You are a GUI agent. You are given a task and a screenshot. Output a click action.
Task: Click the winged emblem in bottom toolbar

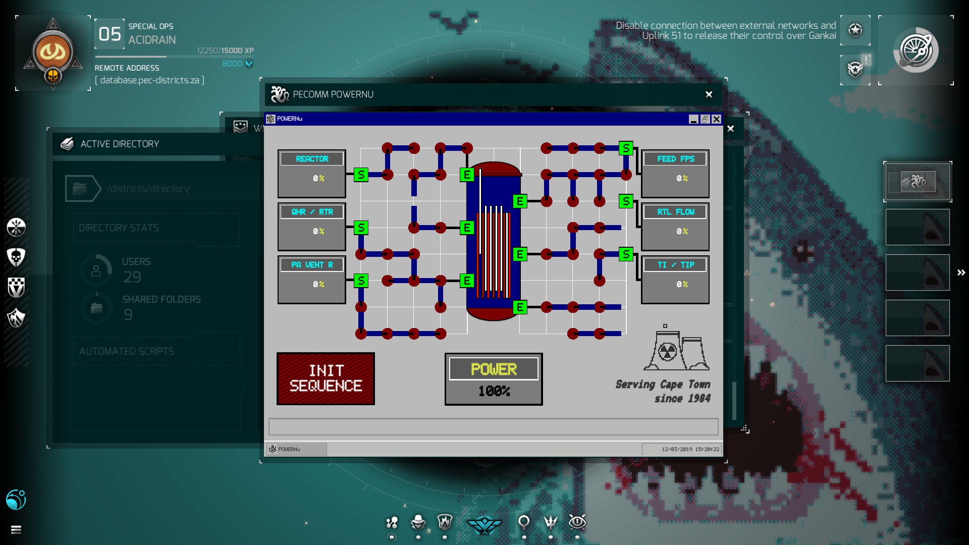[x=484, y=525]
